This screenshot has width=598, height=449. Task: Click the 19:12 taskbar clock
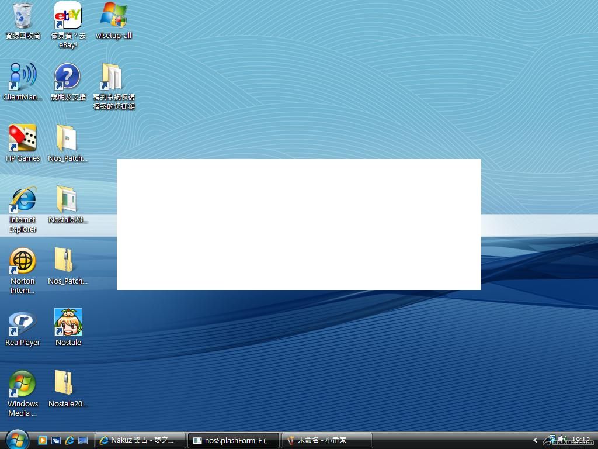point(581,440)
